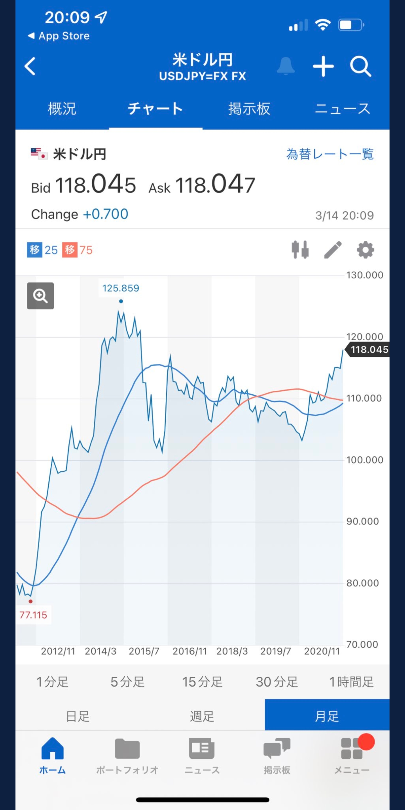Switch chart type via candlestick icon
Viewport: 405px width, 810px height.
coord(300,250)
